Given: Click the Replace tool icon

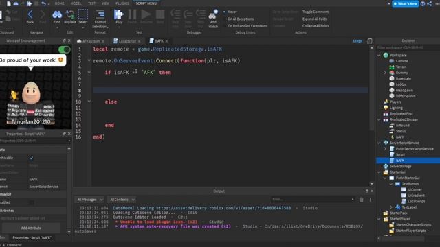Looking at the screenshot, I should tap(70, 16).
